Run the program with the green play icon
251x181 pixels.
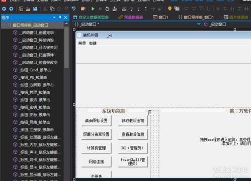tap(93, 9)
